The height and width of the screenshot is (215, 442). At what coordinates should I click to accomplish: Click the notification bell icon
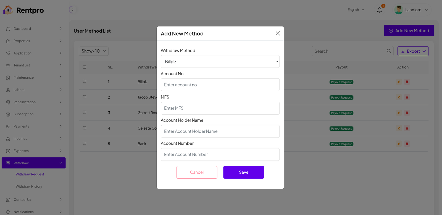point(380,10)
